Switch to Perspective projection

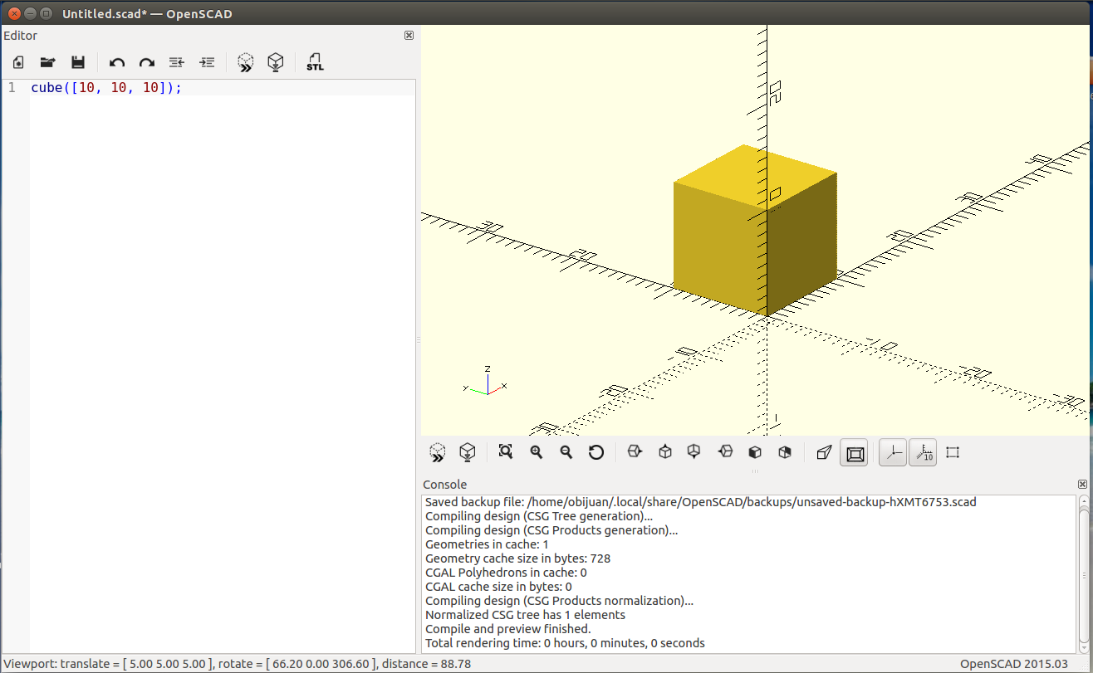tap(824, 452)
